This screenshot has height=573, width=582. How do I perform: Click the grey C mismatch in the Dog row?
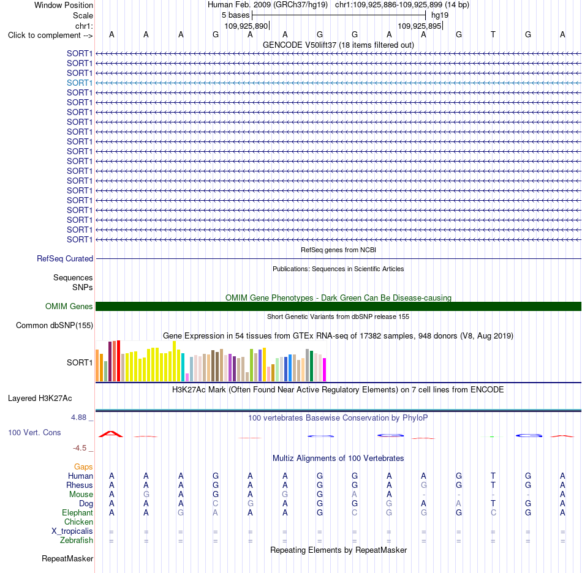(x=215, y=504)
